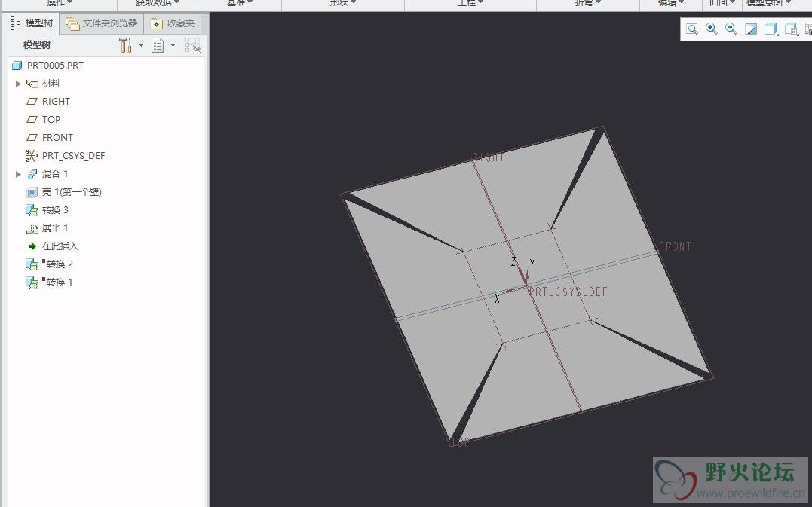812x507 pixels.
Task: Click the Refit zoom-to-window icon
Action: point(692,29)
